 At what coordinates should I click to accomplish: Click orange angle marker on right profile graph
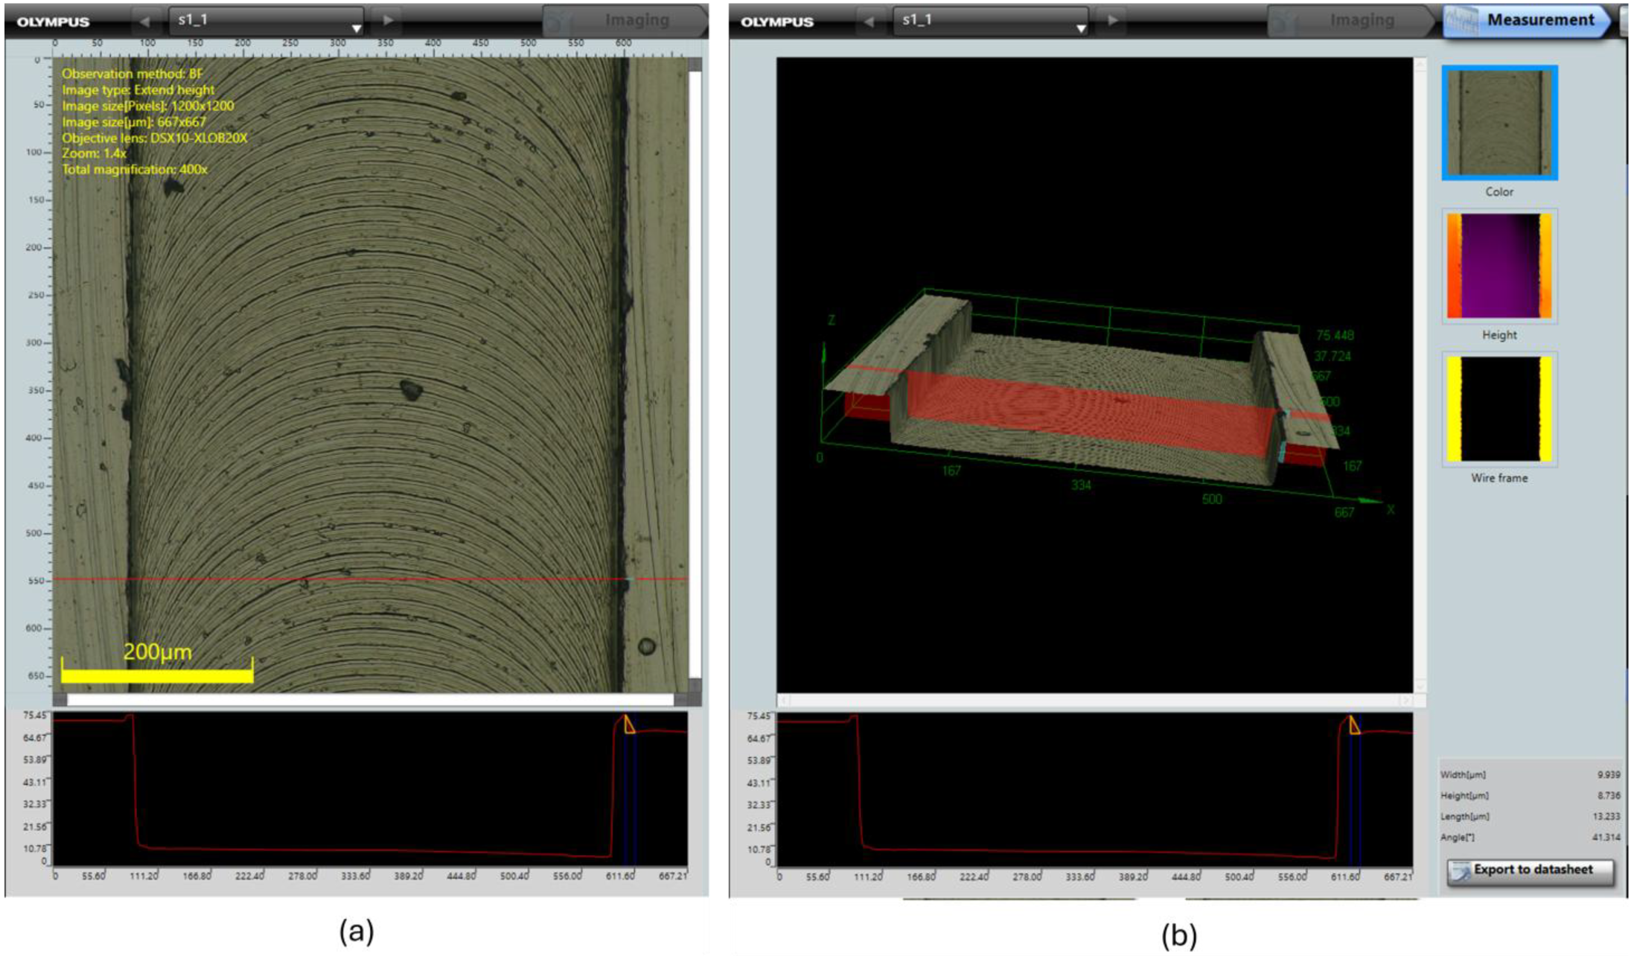pos(1354,725)
